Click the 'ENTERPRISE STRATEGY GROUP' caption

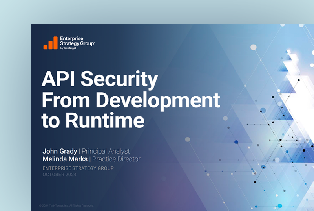click(78, 168)
